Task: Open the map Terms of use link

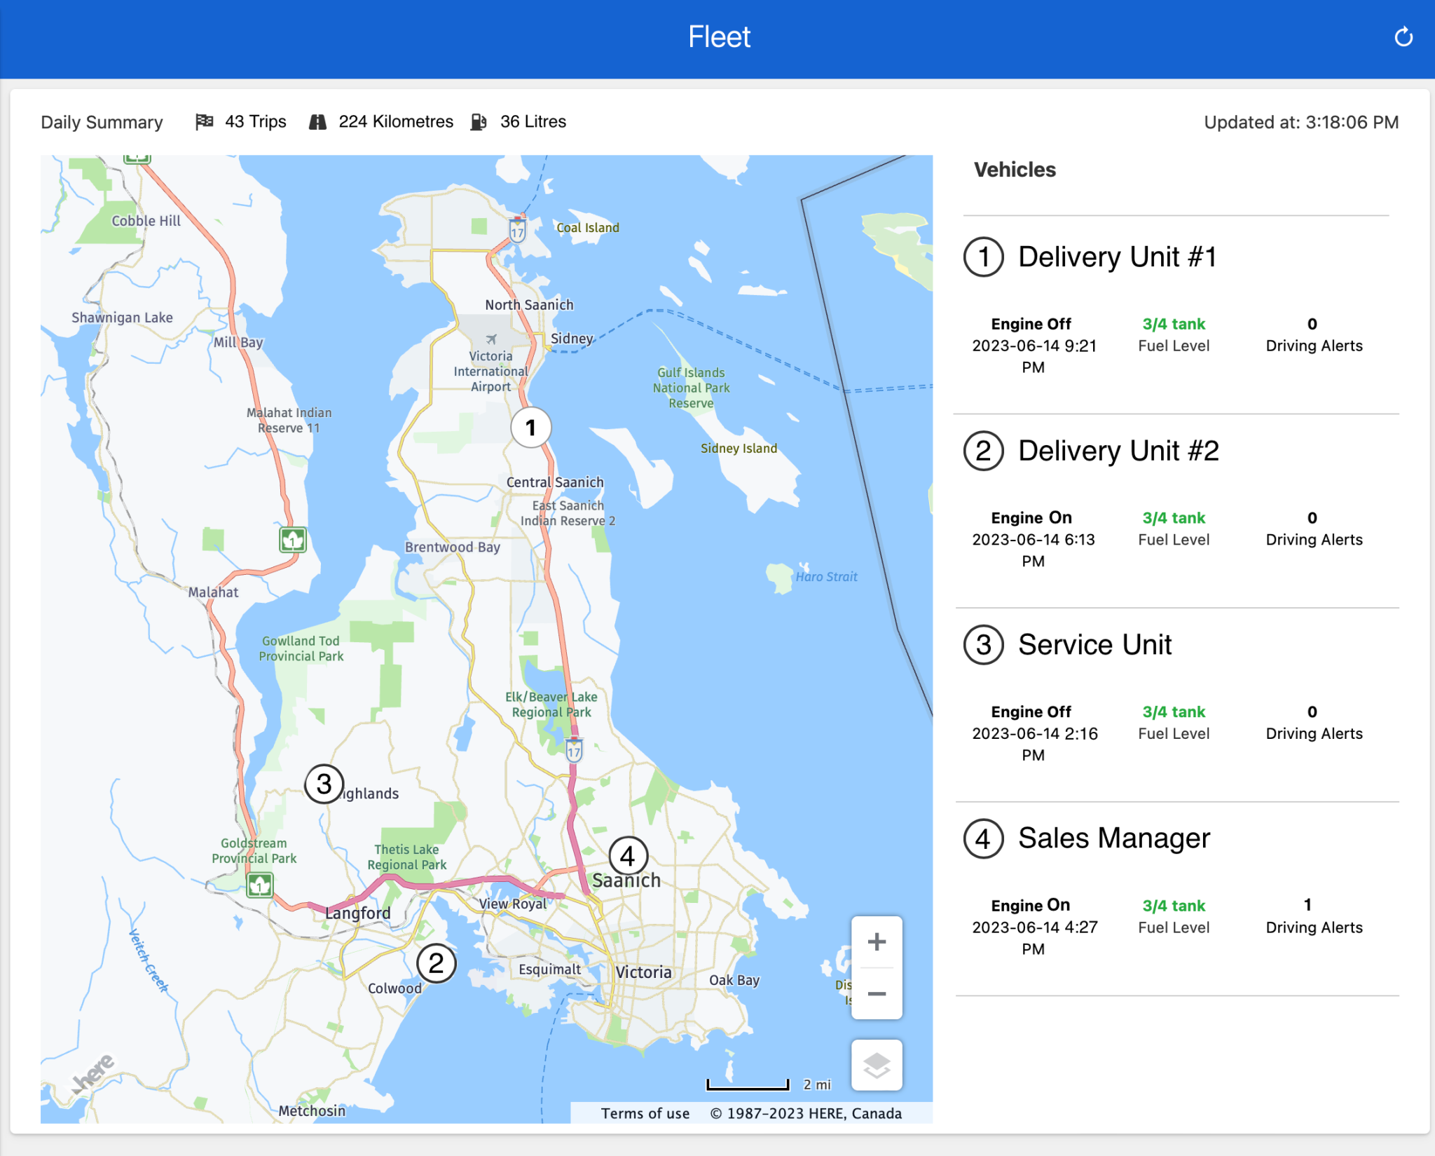Action: point(645,1113)
